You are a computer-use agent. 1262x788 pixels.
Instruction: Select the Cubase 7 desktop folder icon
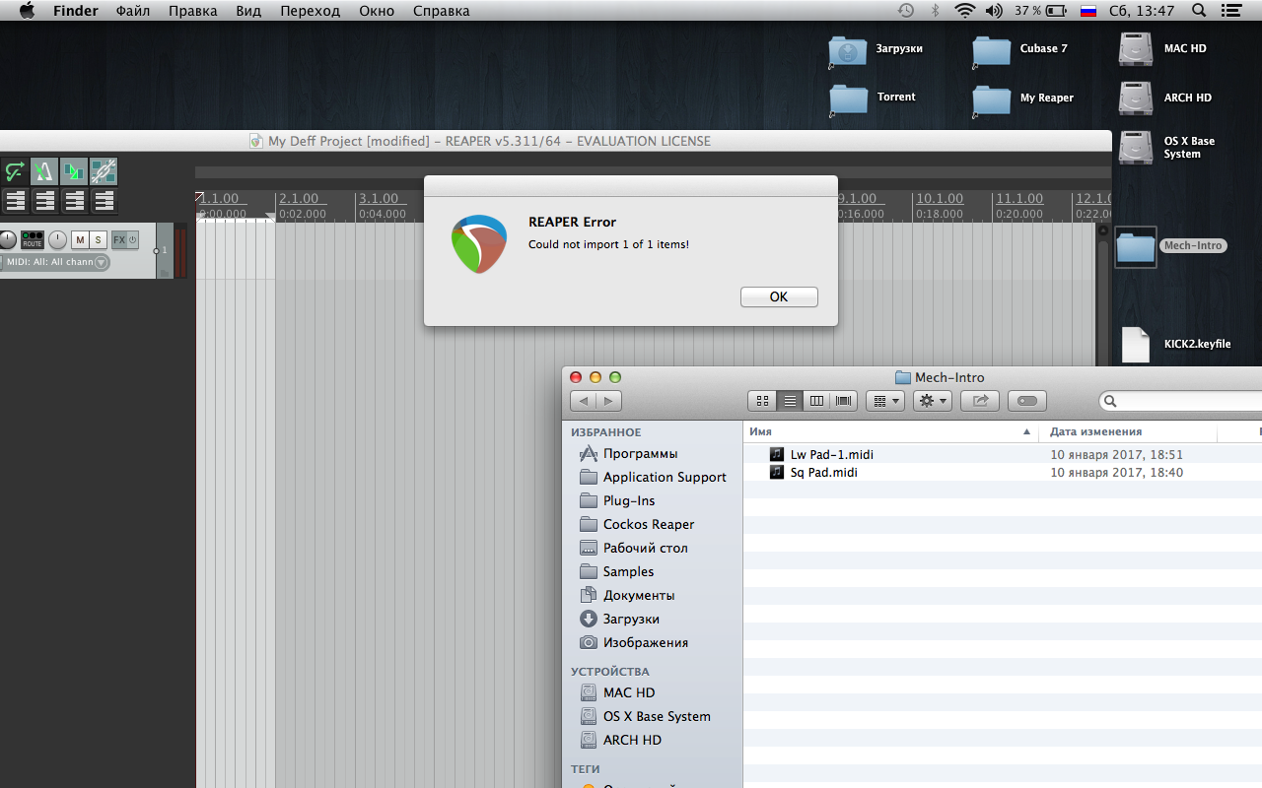click(x=992, y=50)
